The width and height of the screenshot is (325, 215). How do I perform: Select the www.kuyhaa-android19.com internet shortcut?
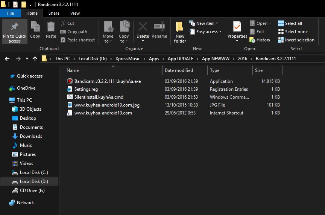103,113
